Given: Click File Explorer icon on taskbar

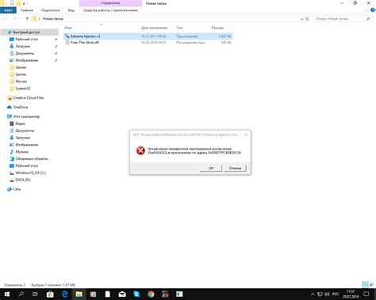Looking at the screenshot, I should point(79,294).
